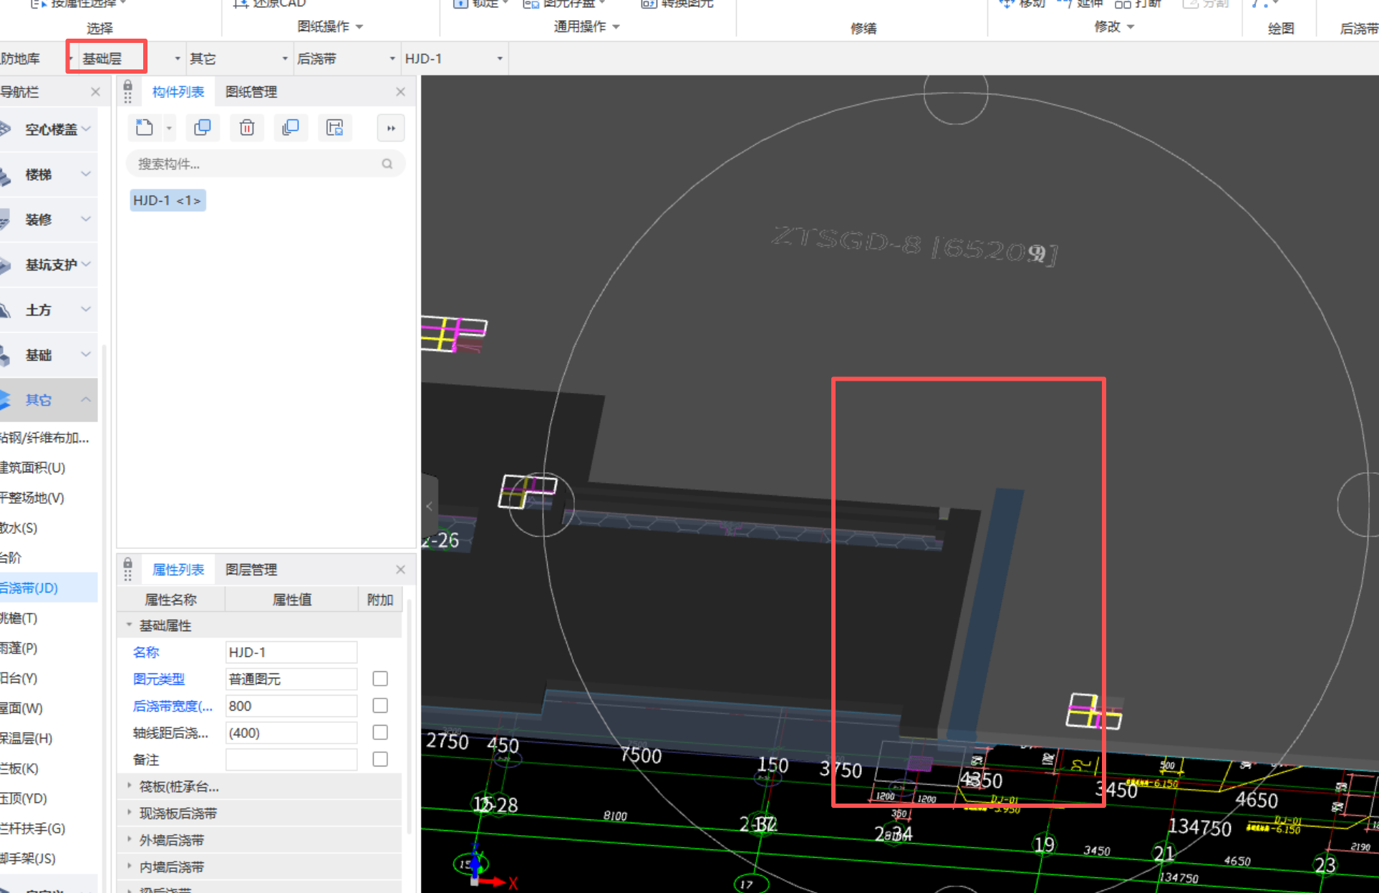Click the new component icon
Image resolution: width=1379 pixels, height=893 pixels.
tap(145, 128)
